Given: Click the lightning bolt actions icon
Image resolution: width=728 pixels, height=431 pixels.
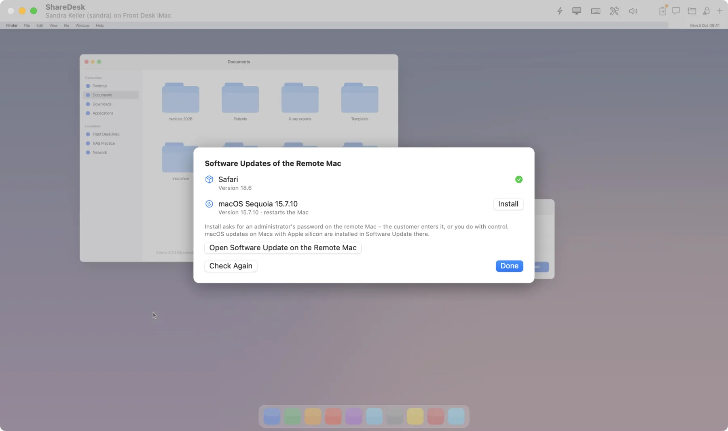Looking at the screenshot, I should pyautogui.click(x=560, y=11).
